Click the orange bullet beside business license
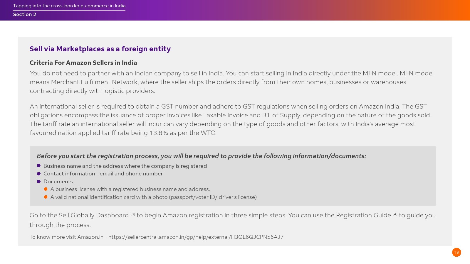The height and width of the screenshot is (264, 470). (46, 189)
